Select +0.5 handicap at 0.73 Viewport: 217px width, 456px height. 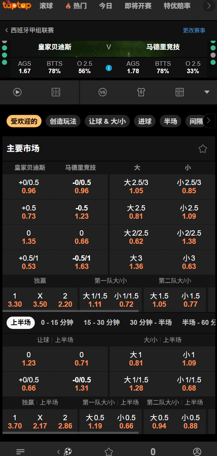[29, 212]
